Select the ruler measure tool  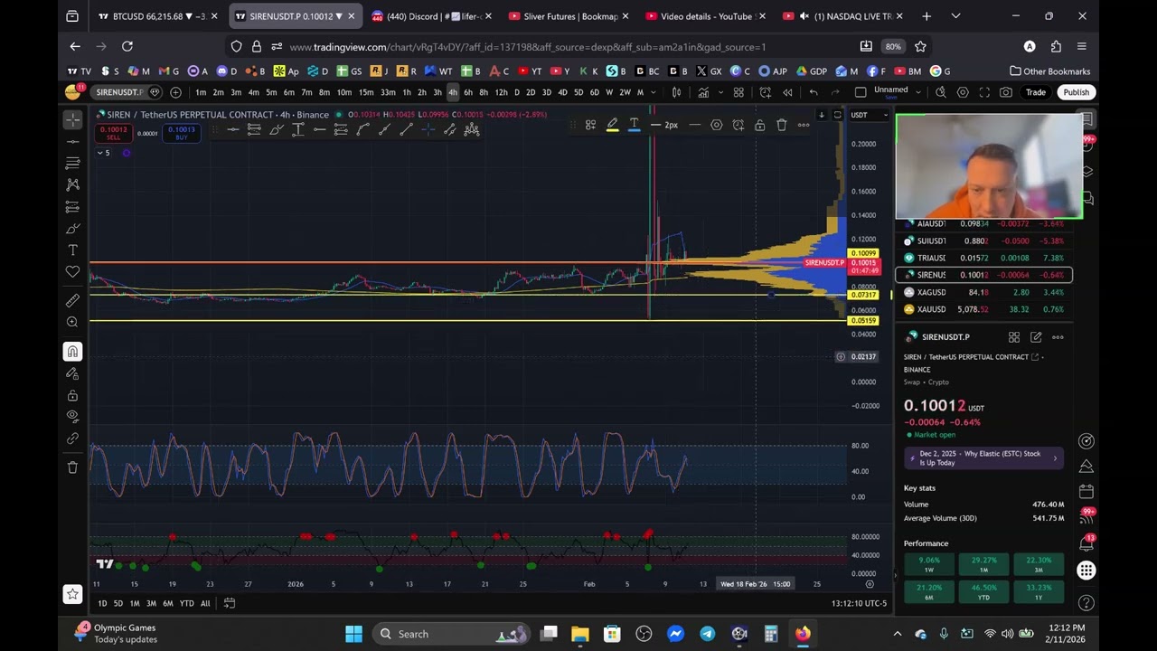tap(72, 300)
